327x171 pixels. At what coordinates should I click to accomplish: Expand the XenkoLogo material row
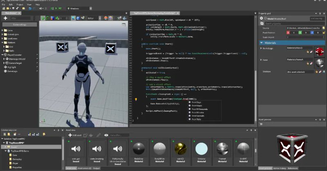pyautogui.click(x=261, y=48)
